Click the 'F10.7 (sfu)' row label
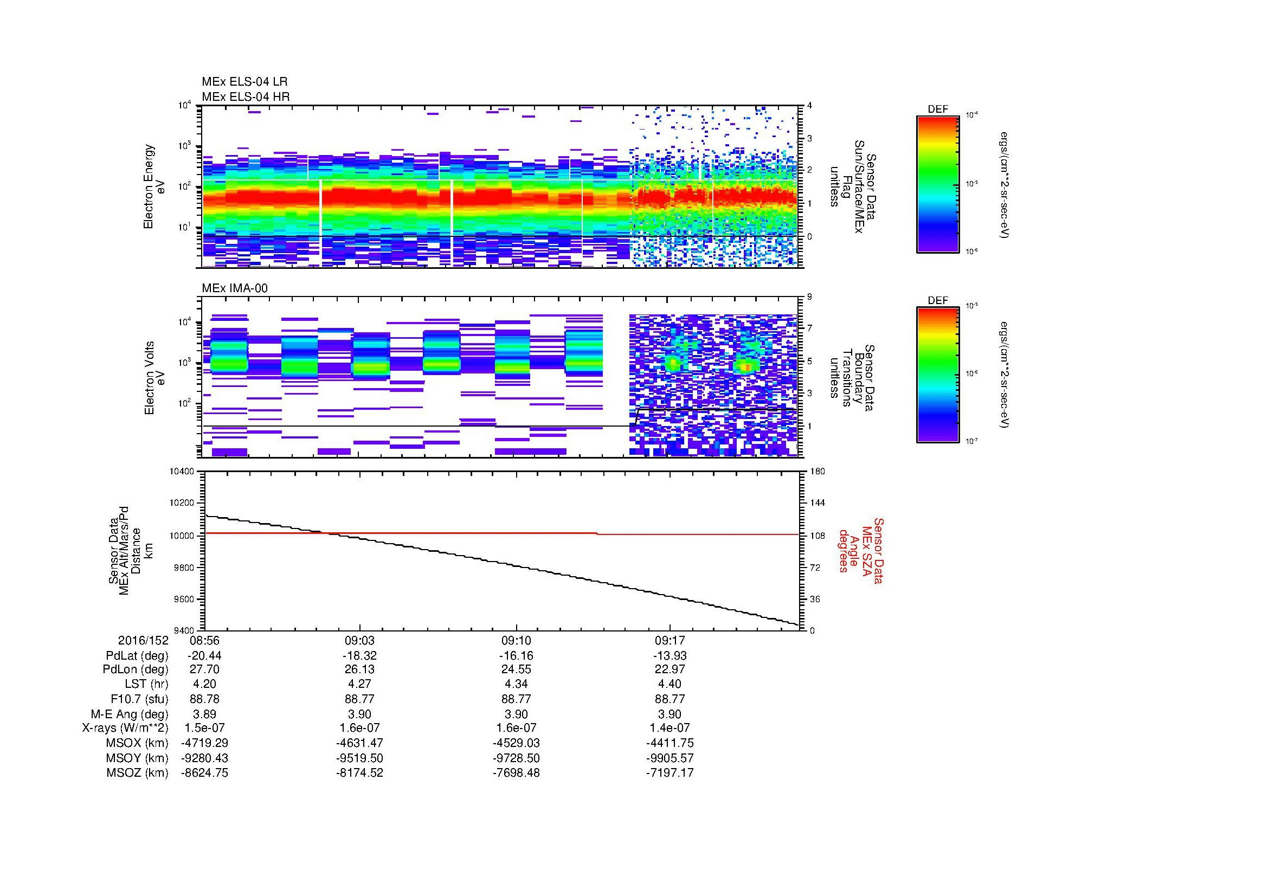Screen dimensions: 1268x896 point(139,699)
